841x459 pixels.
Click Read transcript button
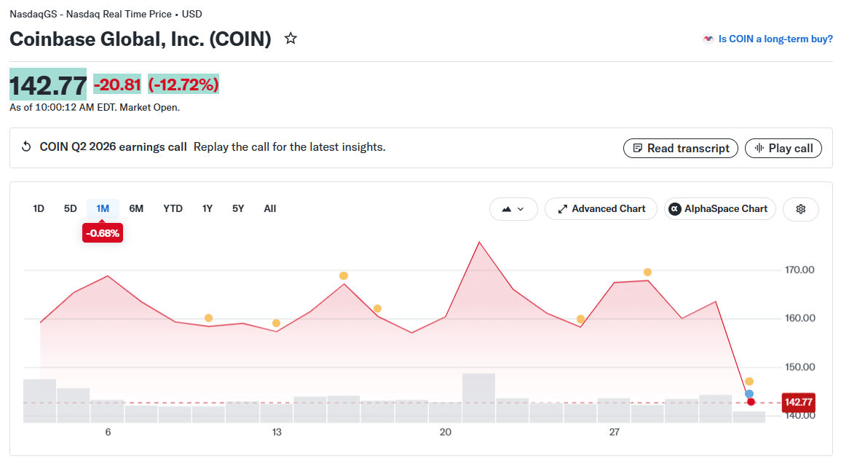680,148
